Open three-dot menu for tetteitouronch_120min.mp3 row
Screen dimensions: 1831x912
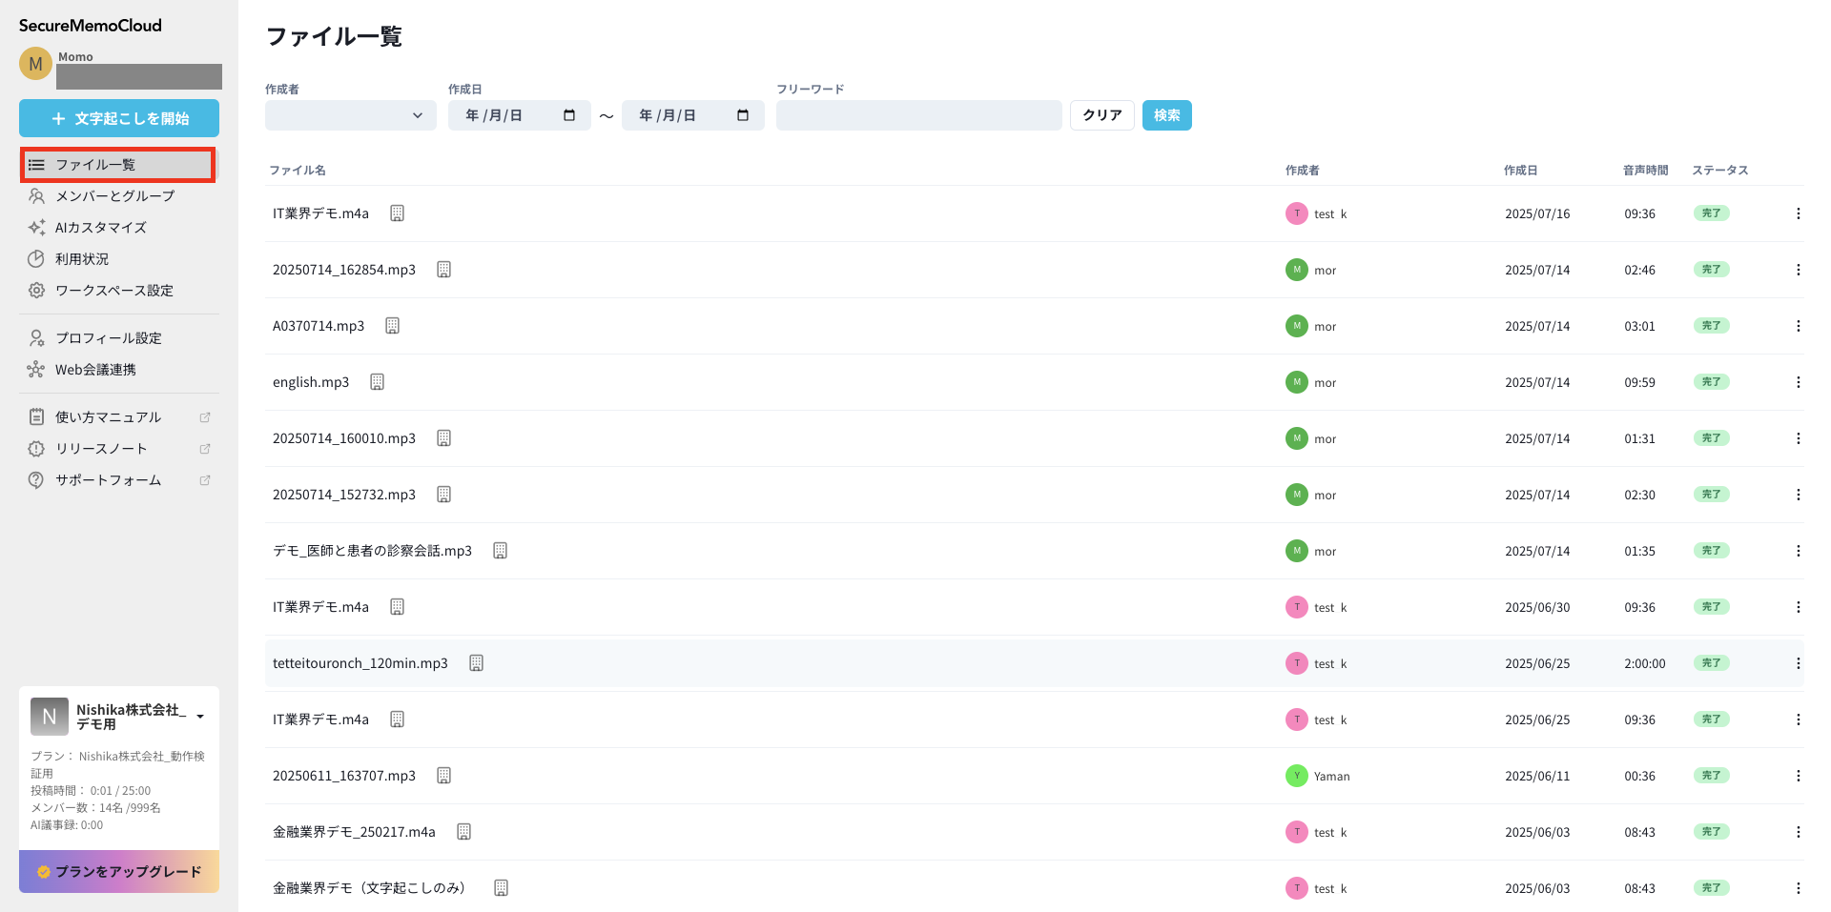pyautogui.click(x=1798, y=663)
